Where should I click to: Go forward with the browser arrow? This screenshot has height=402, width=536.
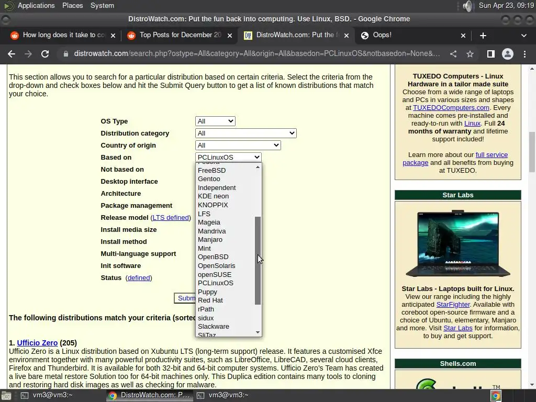[x=28, y=54]
